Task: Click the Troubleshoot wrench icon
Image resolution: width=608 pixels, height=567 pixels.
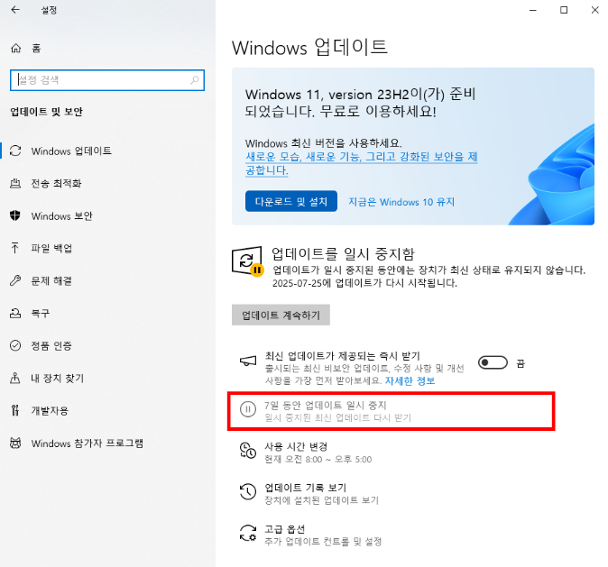Action: (x=15, y=280)
